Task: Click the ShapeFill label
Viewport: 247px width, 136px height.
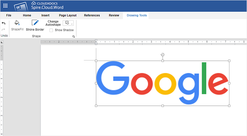Action: 17,29
